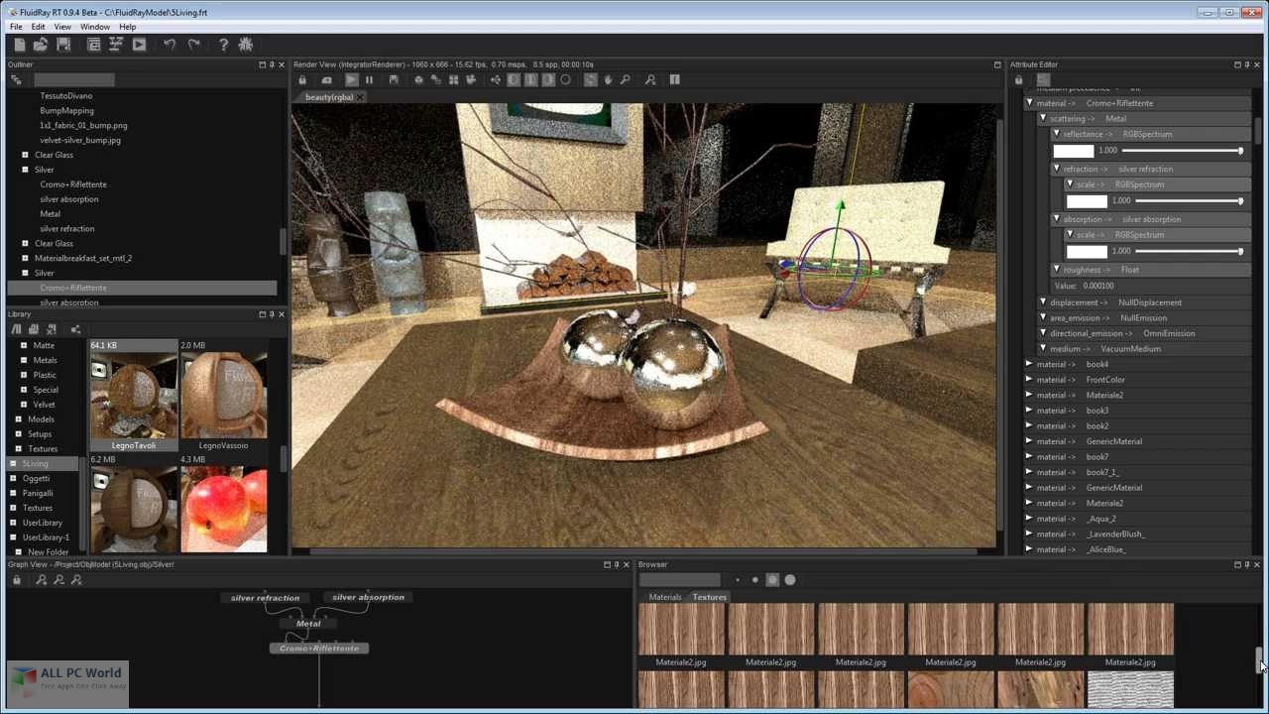Expand the Silver material group in Outliner
Viewport: 1269px width, 714px height.
tap(24, 170)
